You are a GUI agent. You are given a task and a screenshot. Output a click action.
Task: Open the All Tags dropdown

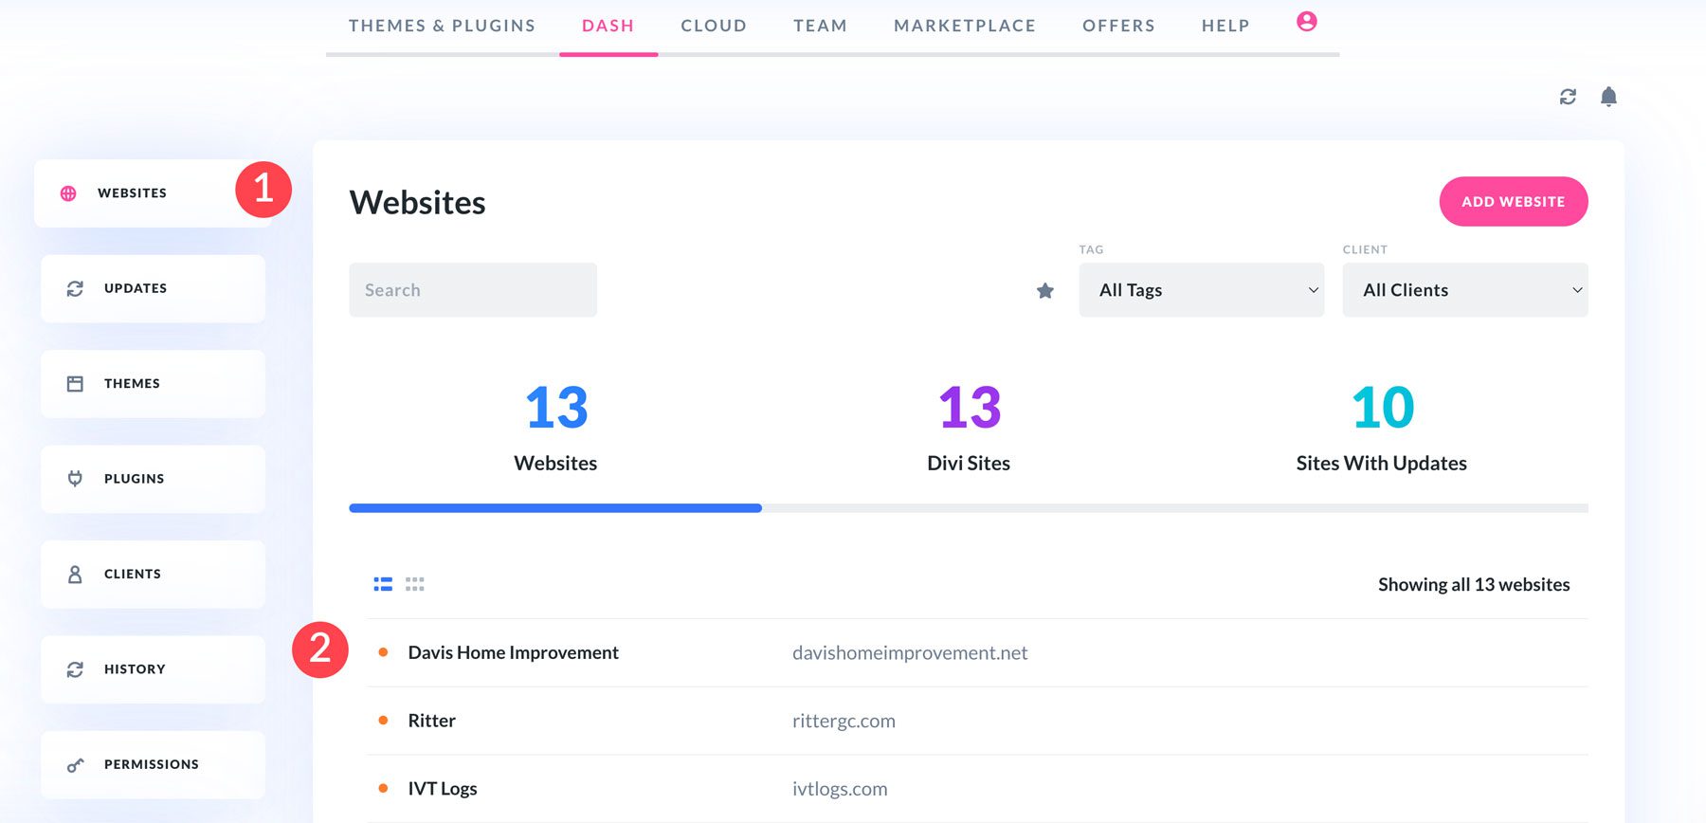click(x=1201, y=290)
